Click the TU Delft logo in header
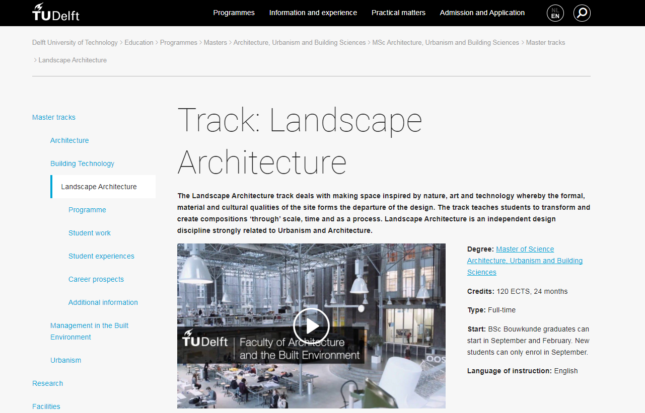Viewport: 645px width, 413px height. [x=56, y=12]
